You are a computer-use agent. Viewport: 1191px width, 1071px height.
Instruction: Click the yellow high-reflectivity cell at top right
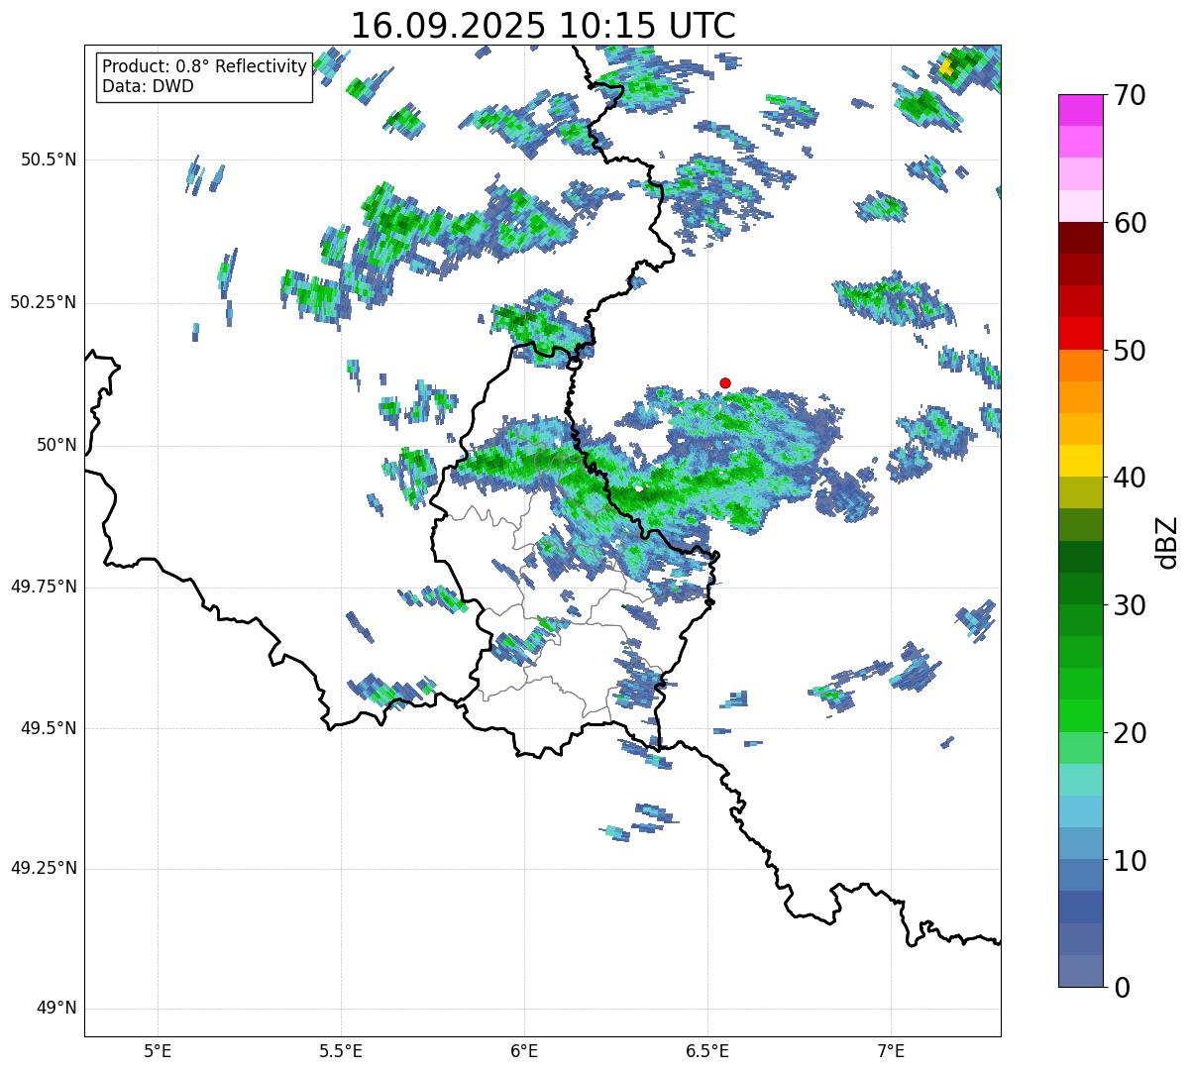tap(947, 67)
